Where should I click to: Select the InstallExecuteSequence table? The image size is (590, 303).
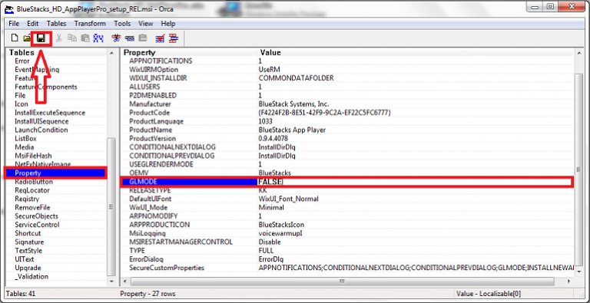[x=50, y=113]
